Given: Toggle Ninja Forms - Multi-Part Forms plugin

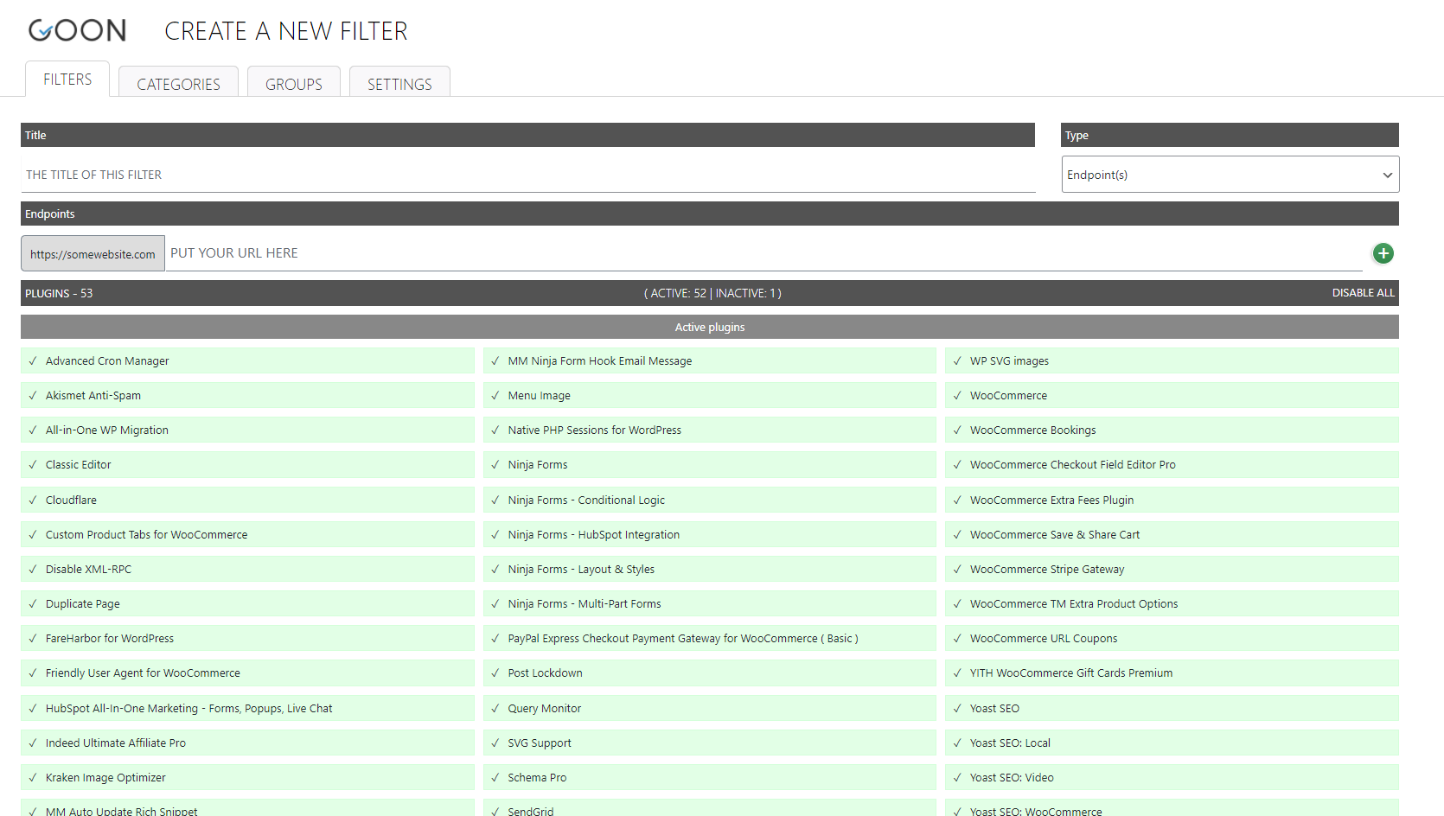Looking at the screenshot, I should click(x=710, y=604).
